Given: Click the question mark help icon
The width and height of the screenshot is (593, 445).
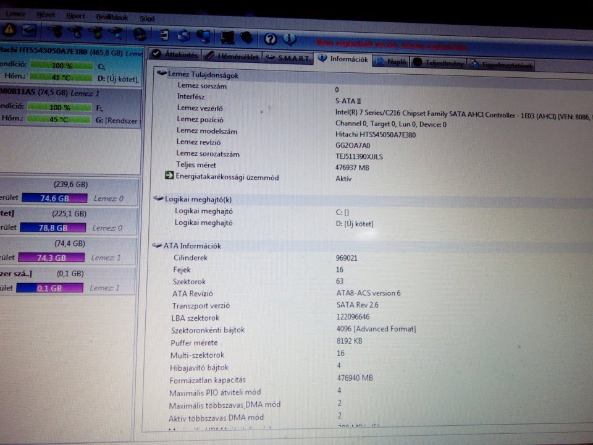Looking at the screenshot, I should 270,38.
